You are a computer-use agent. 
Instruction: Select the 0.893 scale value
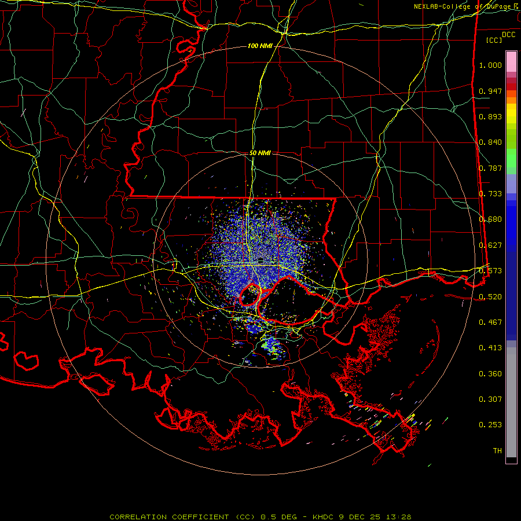(490, 116)
